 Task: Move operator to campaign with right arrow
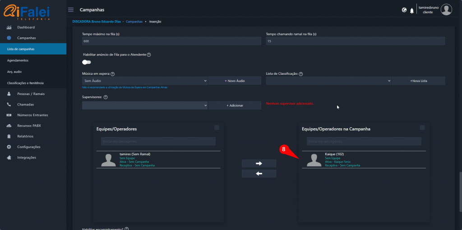pos(259,163)
